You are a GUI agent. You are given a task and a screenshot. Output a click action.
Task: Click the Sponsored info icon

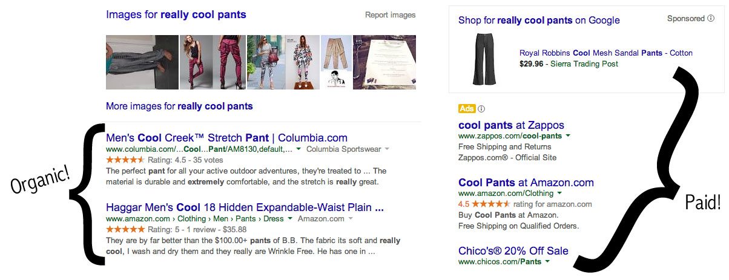(711, 19)
